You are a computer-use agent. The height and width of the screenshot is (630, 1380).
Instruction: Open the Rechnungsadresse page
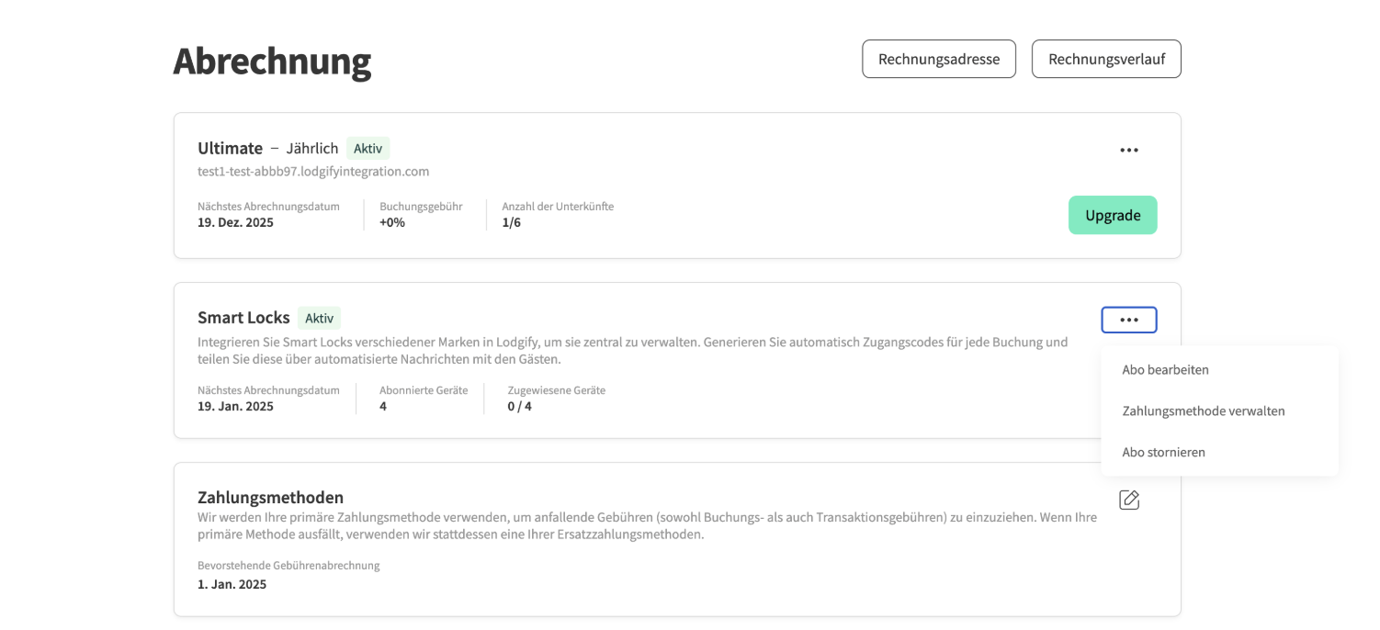point(938,58)
